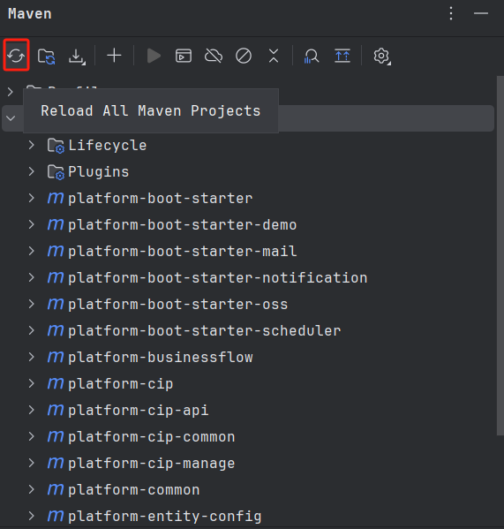Image resolution: width=504 pixels, height=529 pixels.
Task: Click the Maven panel vertical scrollbar
Action: pyautogui.click(x=500, y=255)
